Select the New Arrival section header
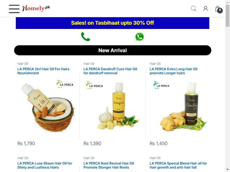 pyautogui.click(x=113, y=50)
